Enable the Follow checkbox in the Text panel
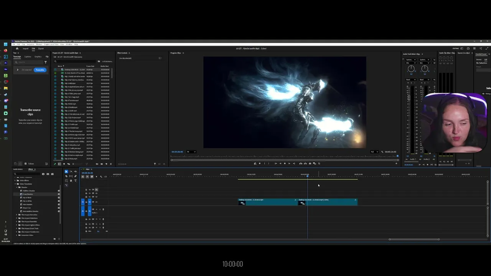This screenshot has height=276, width=491. pyautogui.click(x=26, y=164)
